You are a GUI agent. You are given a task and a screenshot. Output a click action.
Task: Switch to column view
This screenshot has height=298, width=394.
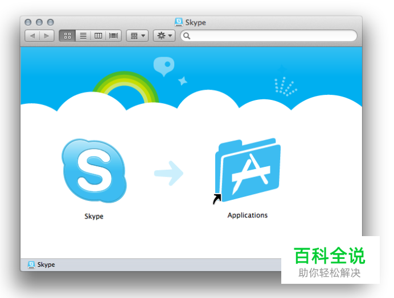pyautogui.click(x=98, y=36)
